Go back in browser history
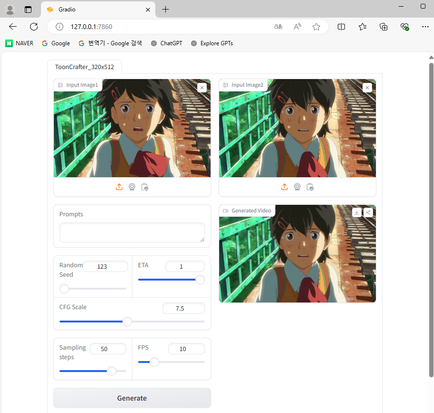Image resolution: width=434 pixels, height=413 pixels. tap(13, 27)
